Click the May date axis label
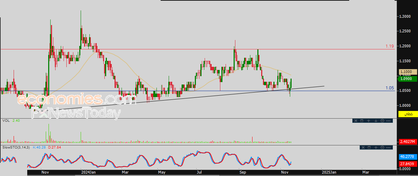The width and height of the screenshot is (418, 176). pyautogui.click(x=162, y=173)
